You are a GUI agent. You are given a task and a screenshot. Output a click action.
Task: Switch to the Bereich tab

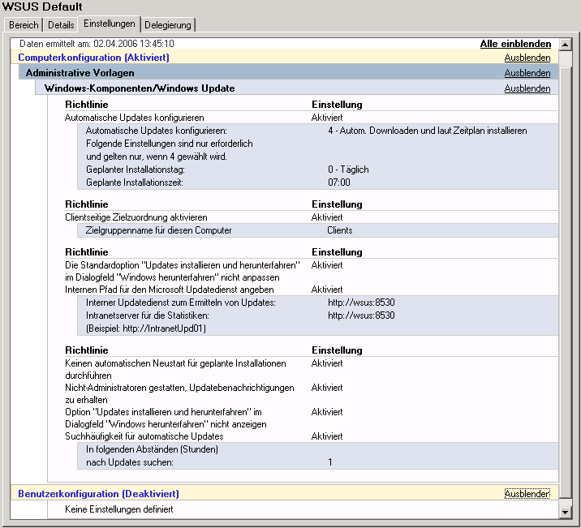[24, 25]
